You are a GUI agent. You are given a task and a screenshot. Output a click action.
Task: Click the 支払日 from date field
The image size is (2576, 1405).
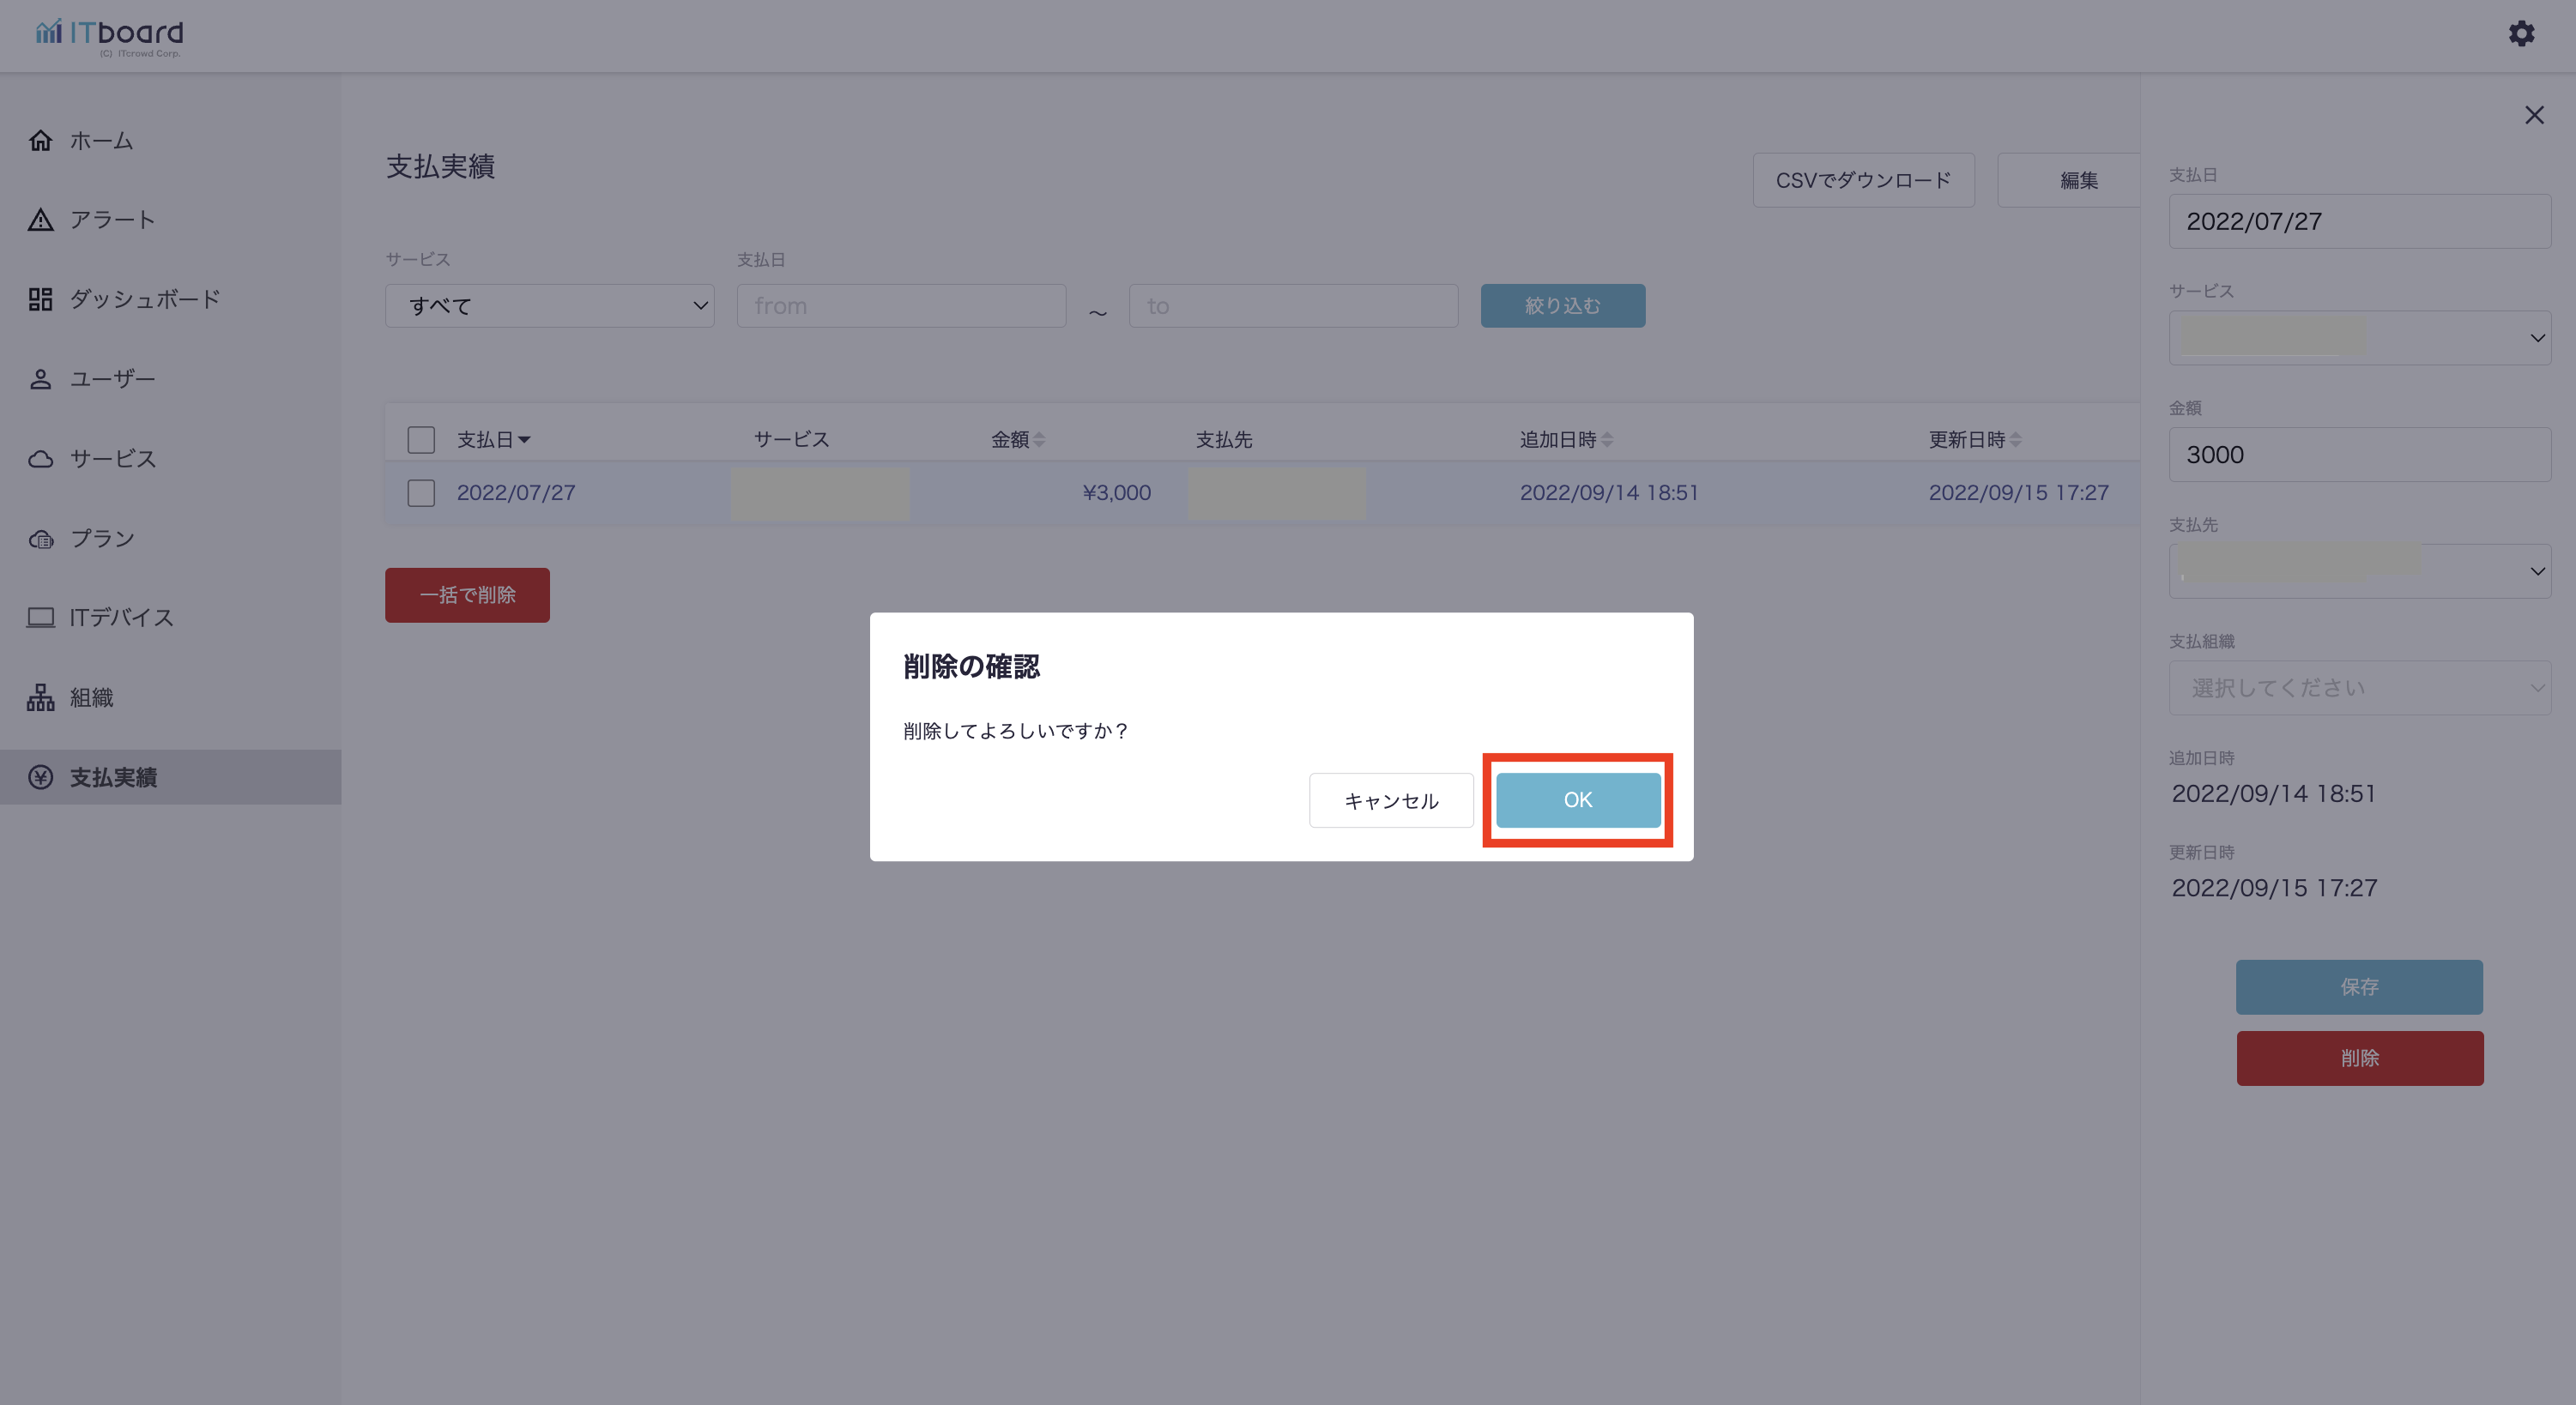tap(900, 305)
